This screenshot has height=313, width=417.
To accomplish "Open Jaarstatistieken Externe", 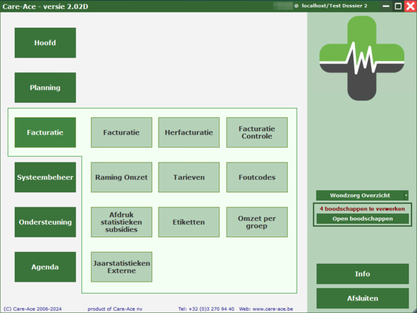I will tap(122, 267).
